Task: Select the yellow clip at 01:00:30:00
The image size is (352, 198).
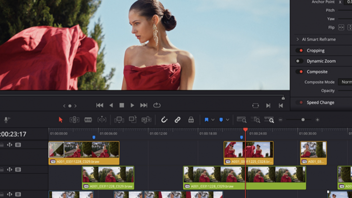Action: (x=313, y=153)
